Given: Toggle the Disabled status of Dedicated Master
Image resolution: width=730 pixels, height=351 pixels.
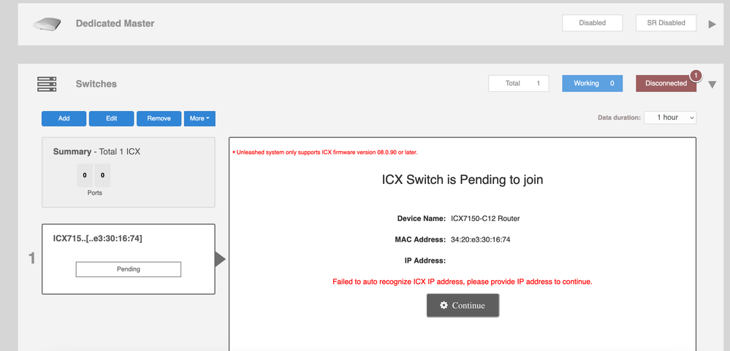Looking at the screenshot, I should coord(592,23).
